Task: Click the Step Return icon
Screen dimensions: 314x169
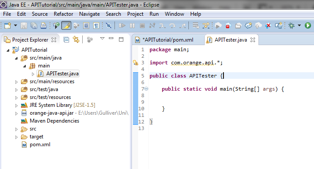Action: (x=182, y=25)
